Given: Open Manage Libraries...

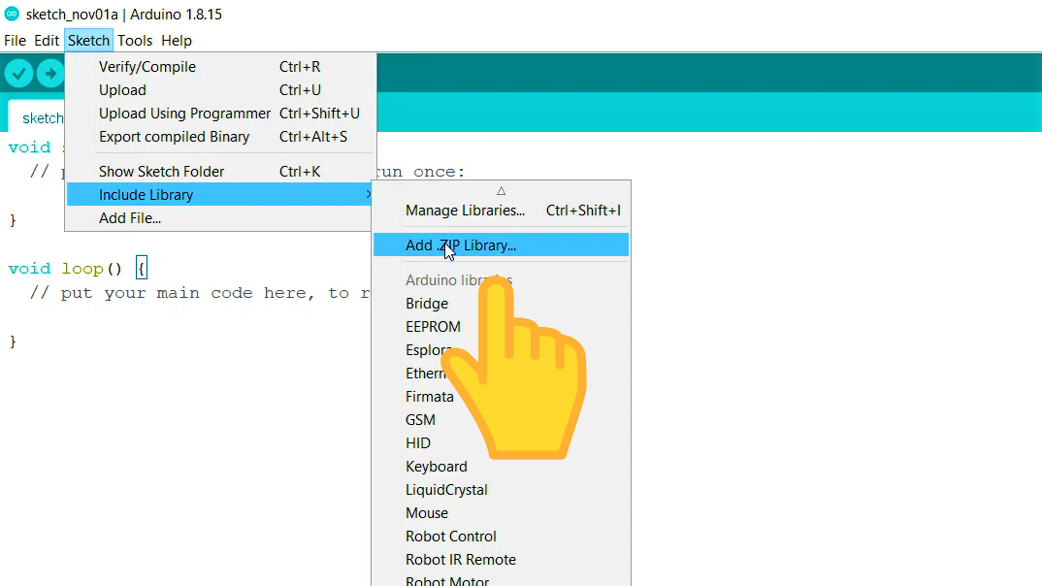Looking at the screenshot, I should [501, 210].
